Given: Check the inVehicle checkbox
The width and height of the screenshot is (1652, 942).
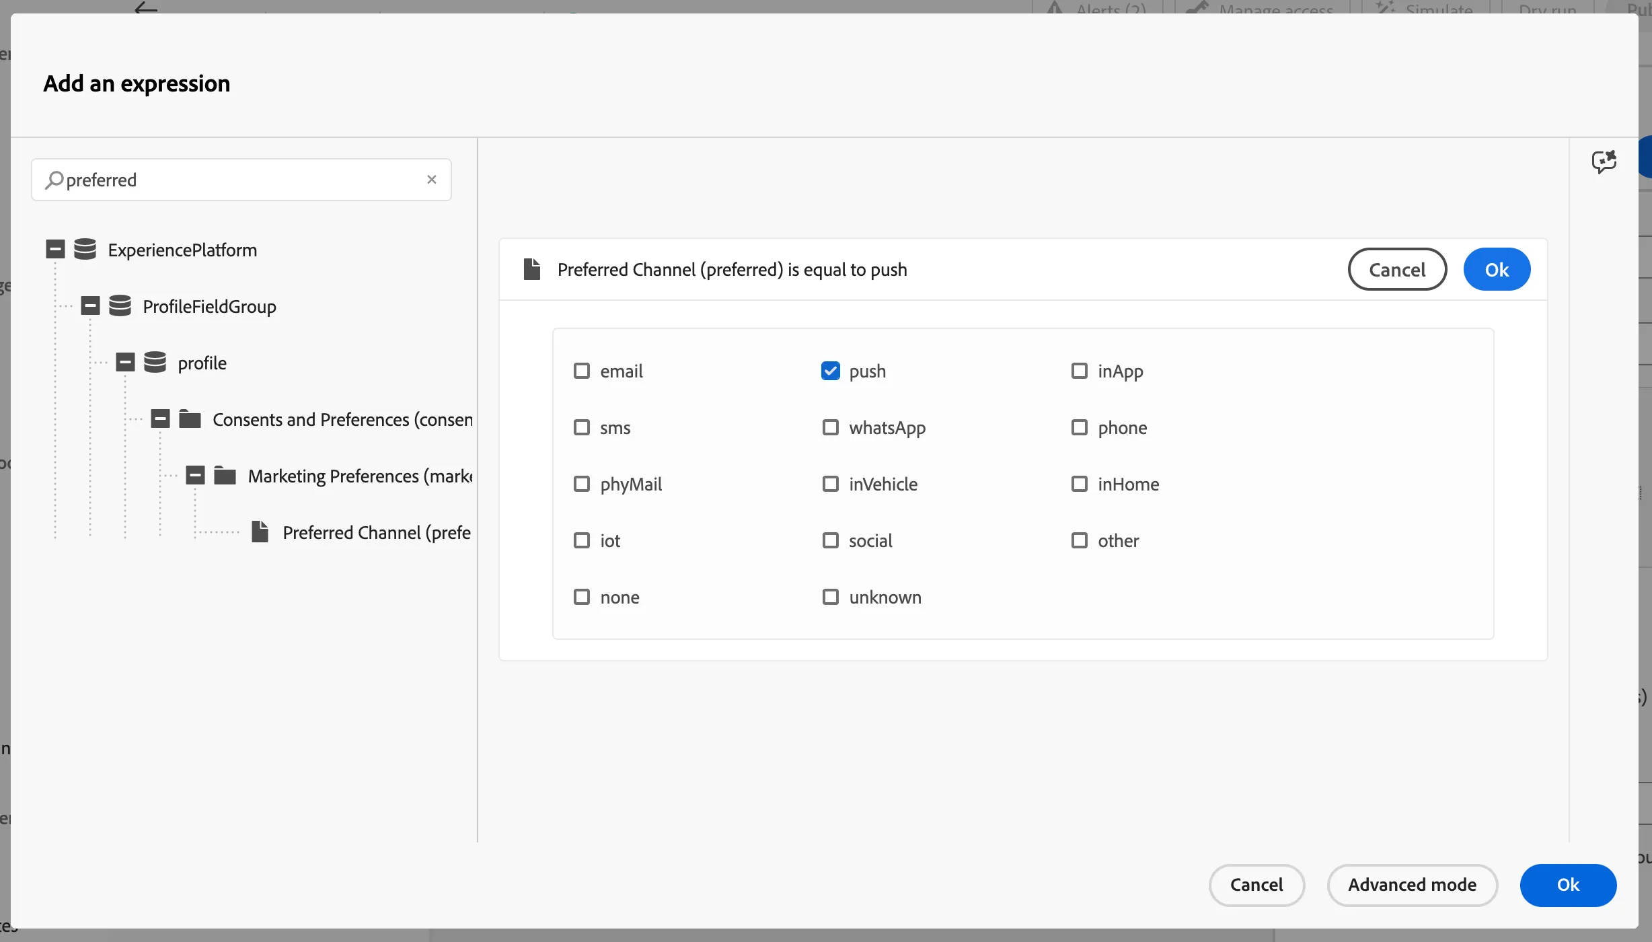Looking at the screenshot, I should click(x=831, y=484).
